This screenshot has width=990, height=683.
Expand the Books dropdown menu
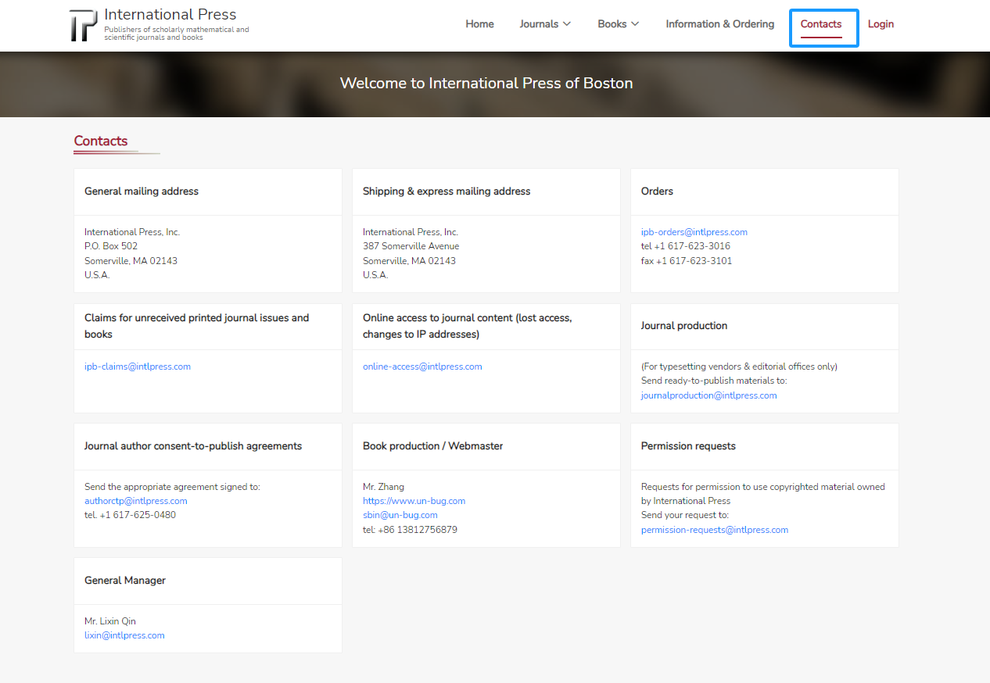(x=619, y=24)
